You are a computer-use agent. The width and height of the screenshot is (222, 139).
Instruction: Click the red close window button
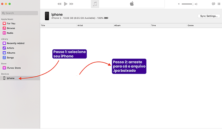pos(2,4)
